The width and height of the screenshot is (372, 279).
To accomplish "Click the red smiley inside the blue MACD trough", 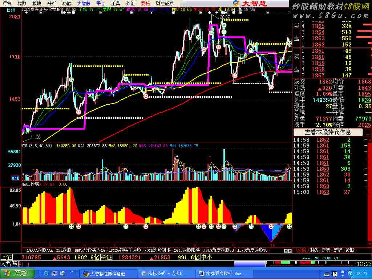I will click(x=271, y=227).
